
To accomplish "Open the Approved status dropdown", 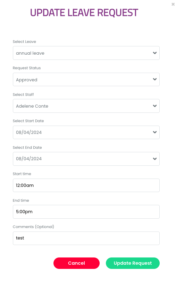I will point(86,79).
